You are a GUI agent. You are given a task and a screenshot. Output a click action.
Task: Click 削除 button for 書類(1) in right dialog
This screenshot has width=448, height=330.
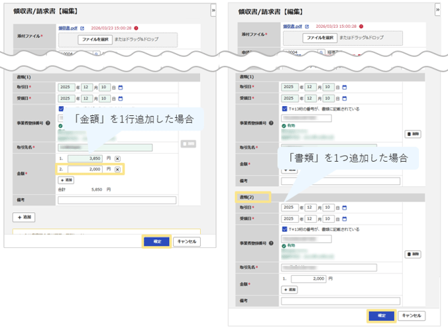coord(413,134)
